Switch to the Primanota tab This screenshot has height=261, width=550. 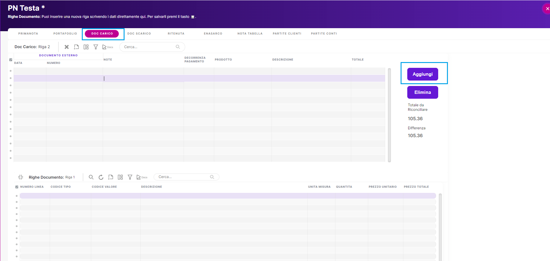28,34
